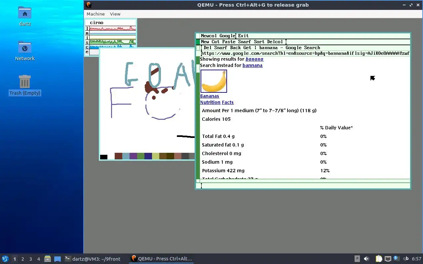Click Newcol in acme top tag

[x=209, y=36]
